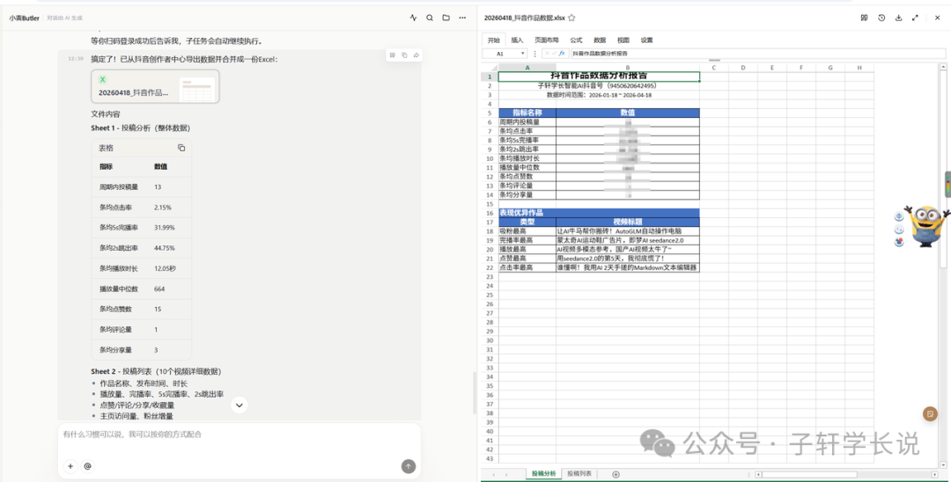
Task: Open the folder icon in chat header
Action: pos(446,18)
